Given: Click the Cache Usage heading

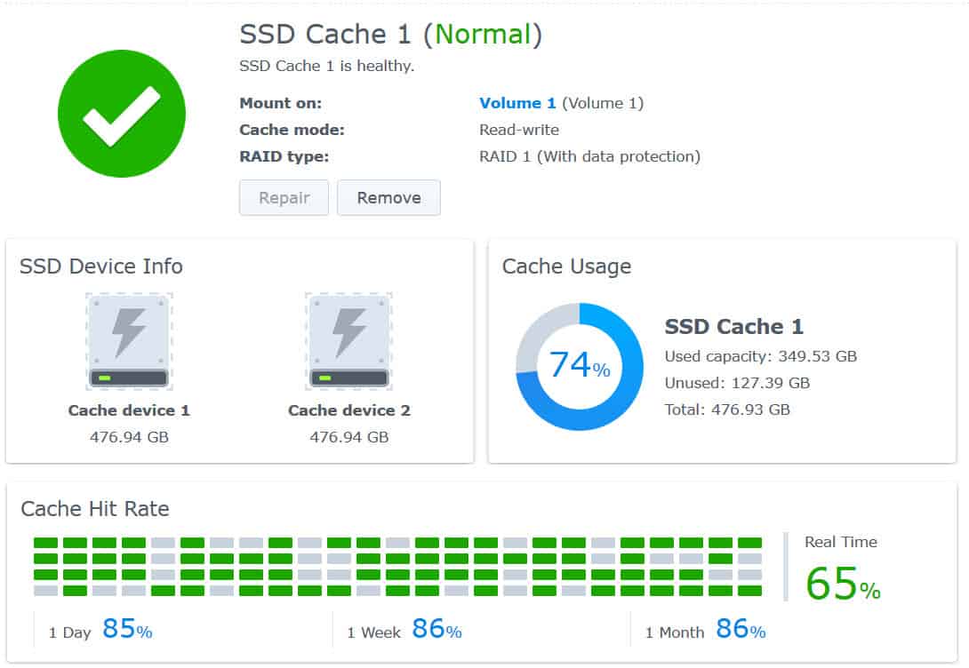Looking at the screenshot, I should pyautogui.click(x=566, y=266).
